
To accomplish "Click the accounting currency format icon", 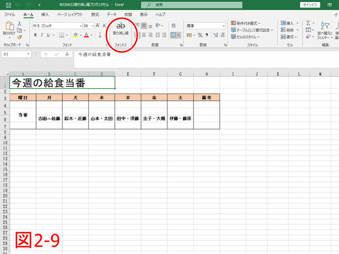I will [x=189, y=35].
